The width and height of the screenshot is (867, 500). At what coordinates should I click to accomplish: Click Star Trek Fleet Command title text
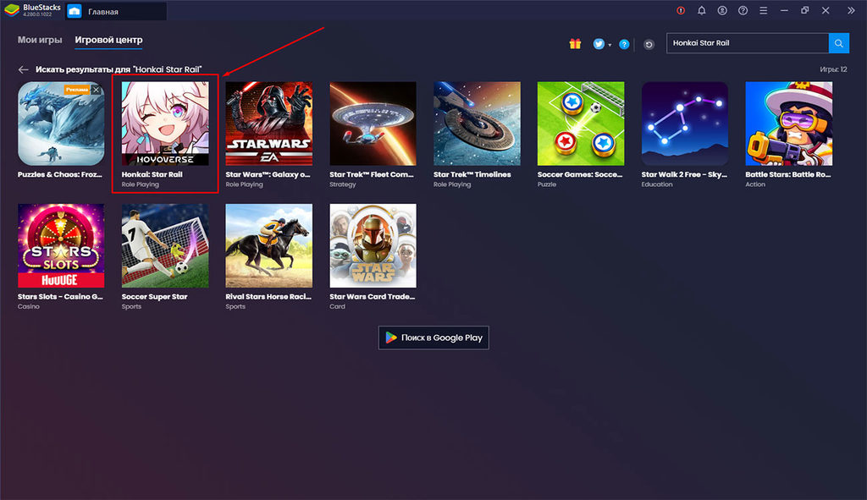click(372, 174)
